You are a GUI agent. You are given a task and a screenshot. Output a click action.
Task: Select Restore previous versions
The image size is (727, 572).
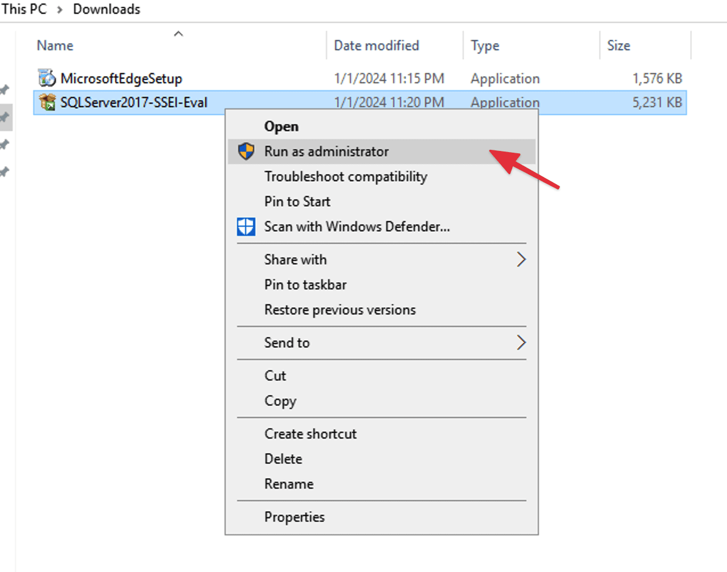(340, 310)
